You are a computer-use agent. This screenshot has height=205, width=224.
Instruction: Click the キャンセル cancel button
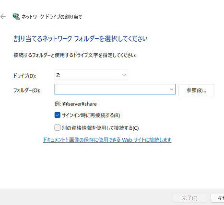217,198
